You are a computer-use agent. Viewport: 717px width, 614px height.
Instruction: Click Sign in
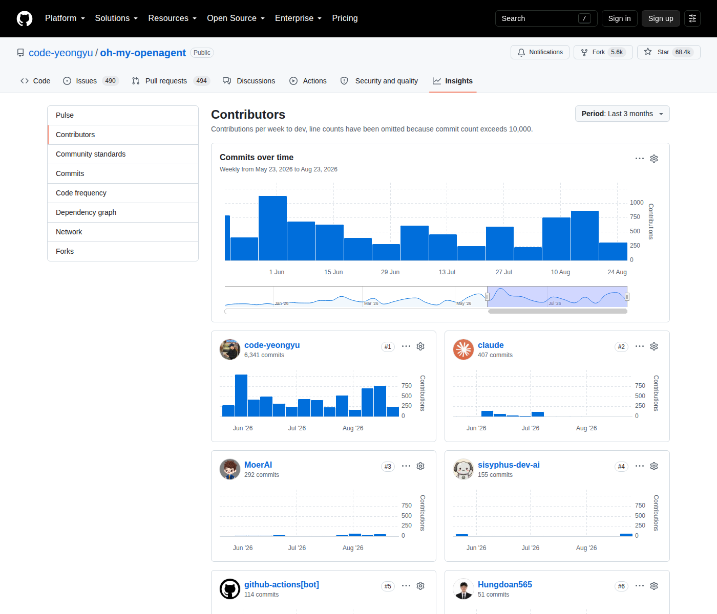pyautogui.click(x=619, y=18)
